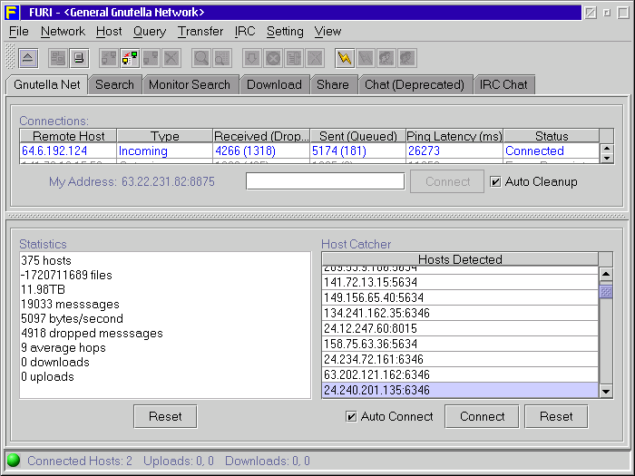The image size is (635, 476).
Task: Click the Connected status cell
Action: 552,151
